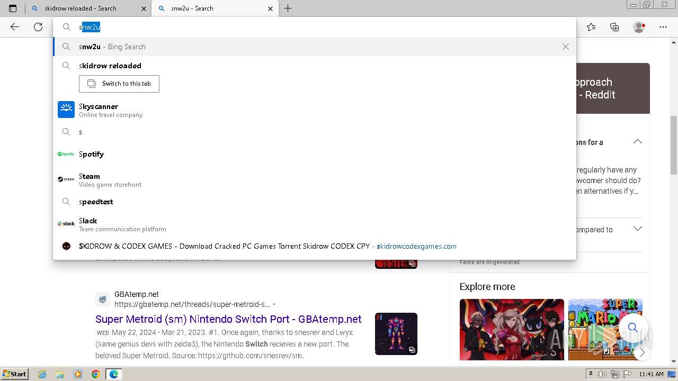Launch Google Chrome from taskbar
The image size is (678, 381).
95,374
